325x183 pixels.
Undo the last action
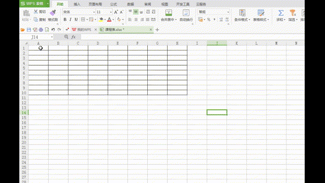click(53, 30)
